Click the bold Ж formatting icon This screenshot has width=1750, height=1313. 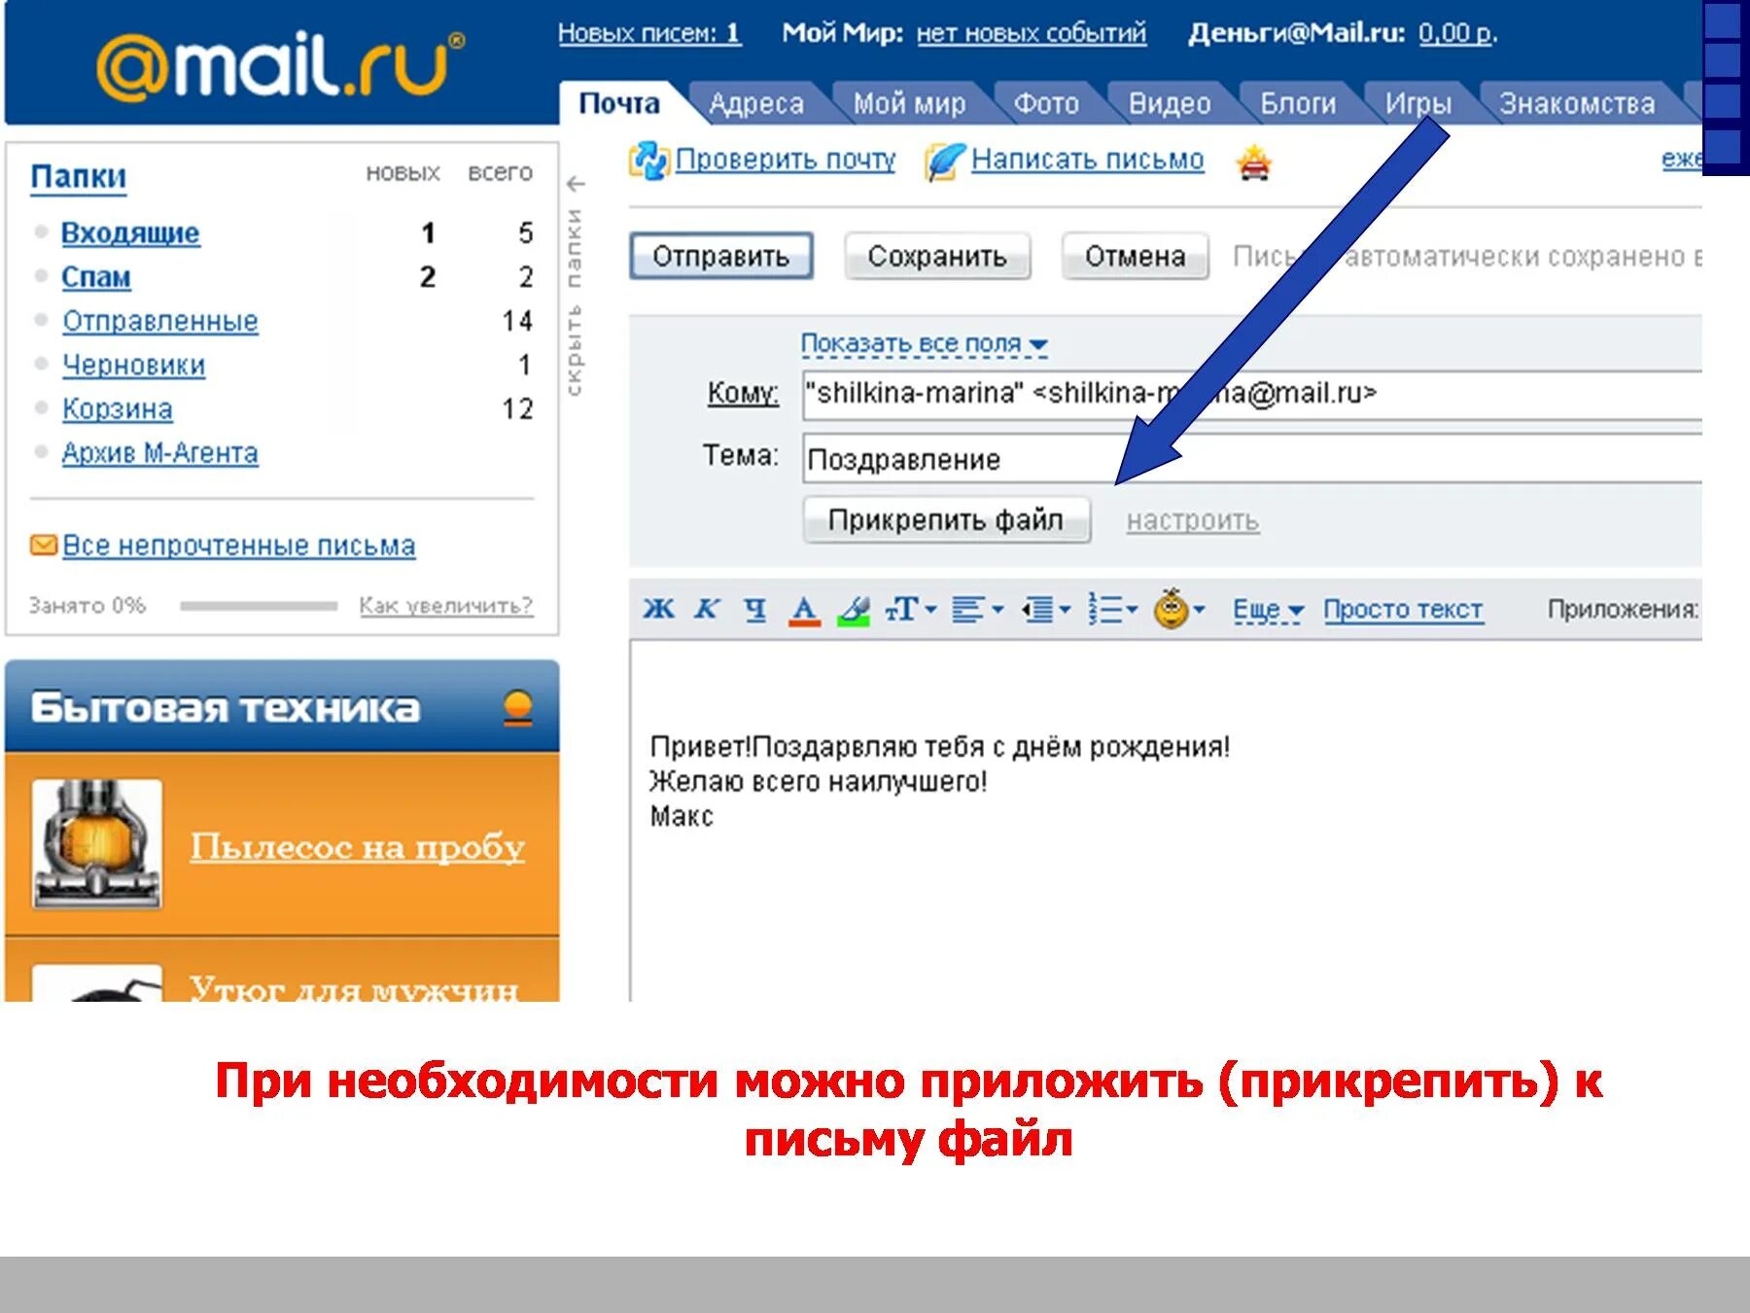[658, 609]
